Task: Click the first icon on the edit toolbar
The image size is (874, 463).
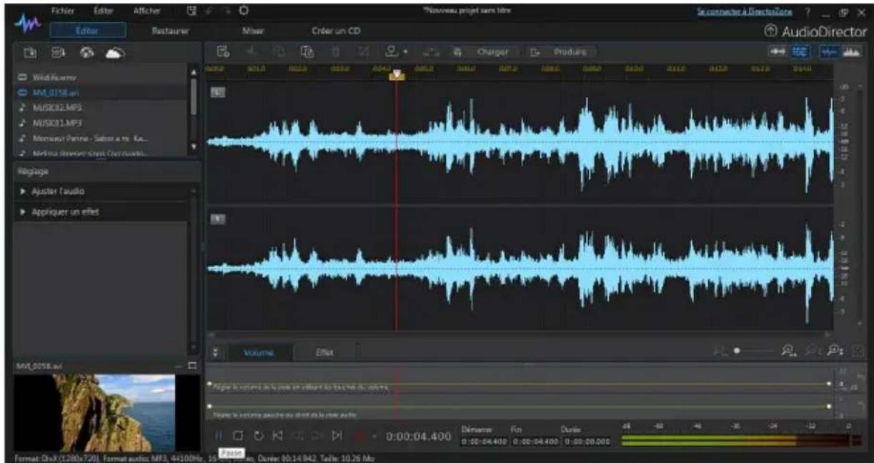Action: point(222,52)
